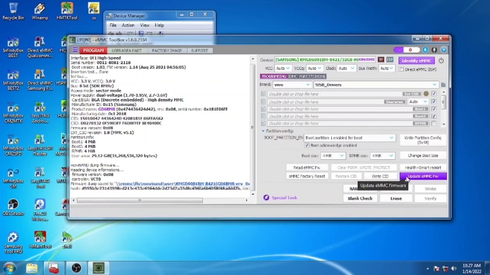Click the blue download icon in toolbar

tap(425, 50)
